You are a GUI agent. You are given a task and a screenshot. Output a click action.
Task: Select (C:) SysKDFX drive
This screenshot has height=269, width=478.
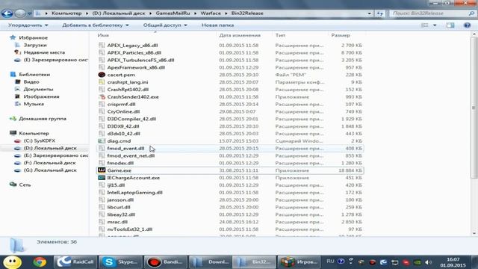tap(40, 140)
